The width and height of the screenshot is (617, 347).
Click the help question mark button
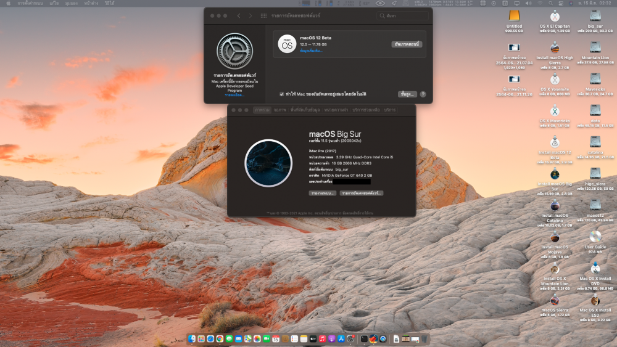tap(423, 94)
